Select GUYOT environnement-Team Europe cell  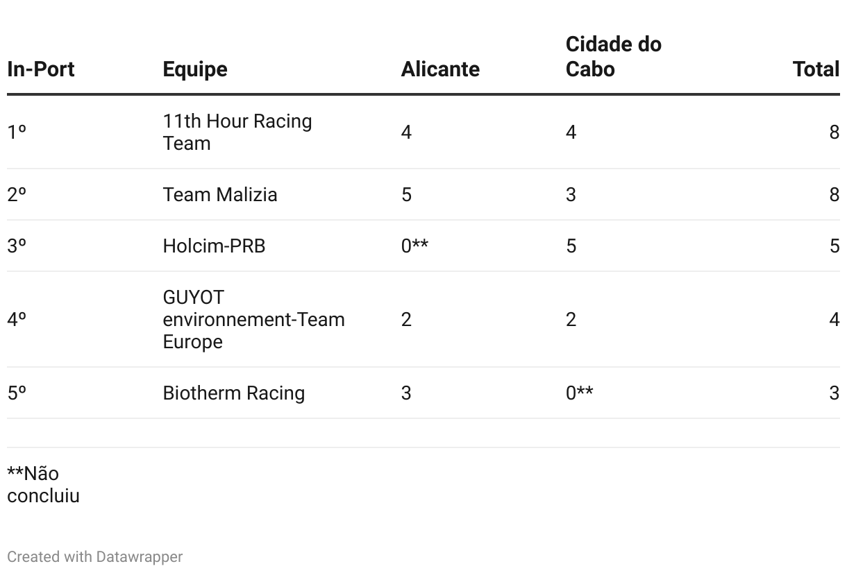tap(253, 319)
